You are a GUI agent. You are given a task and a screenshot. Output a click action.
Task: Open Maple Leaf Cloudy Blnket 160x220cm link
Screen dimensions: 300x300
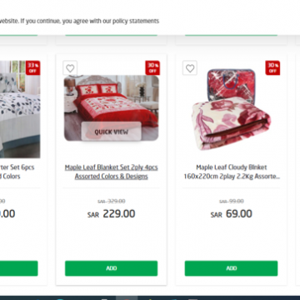click(232, 172)
